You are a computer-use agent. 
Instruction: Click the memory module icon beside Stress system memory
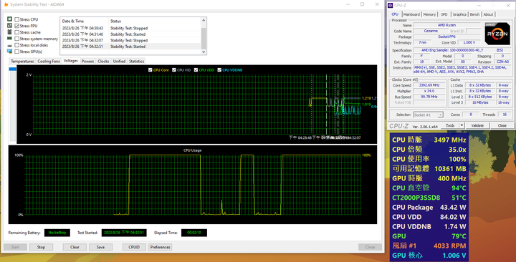(x=9, y=39)
